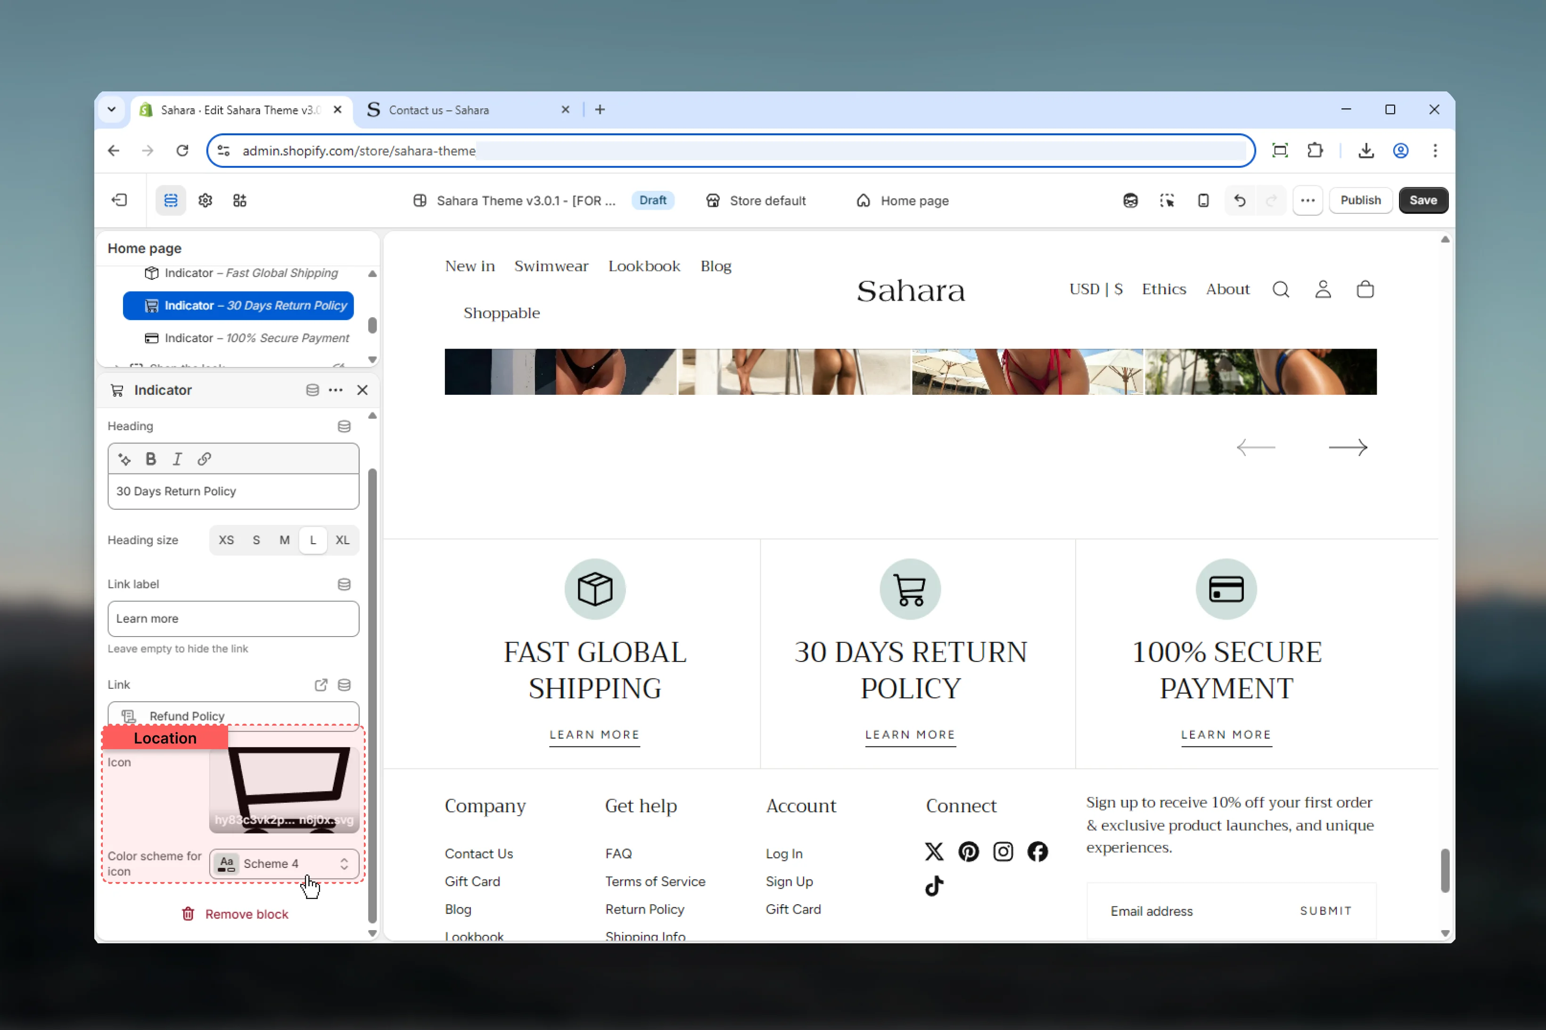Open the Home page template selector
1546x1030 pixels.
point(903,200)
